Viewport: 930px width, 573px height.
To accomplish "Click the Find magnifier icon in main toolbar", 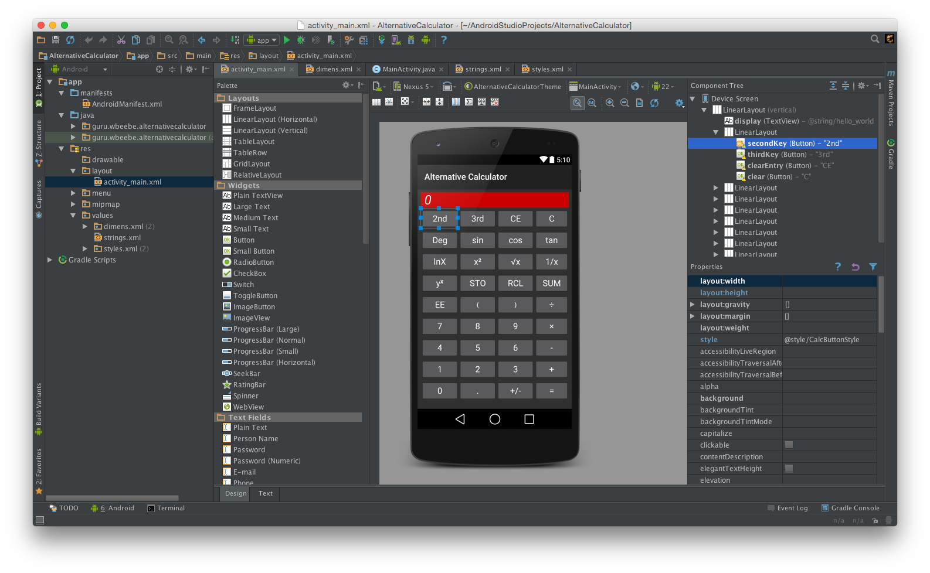I will 169,40.
